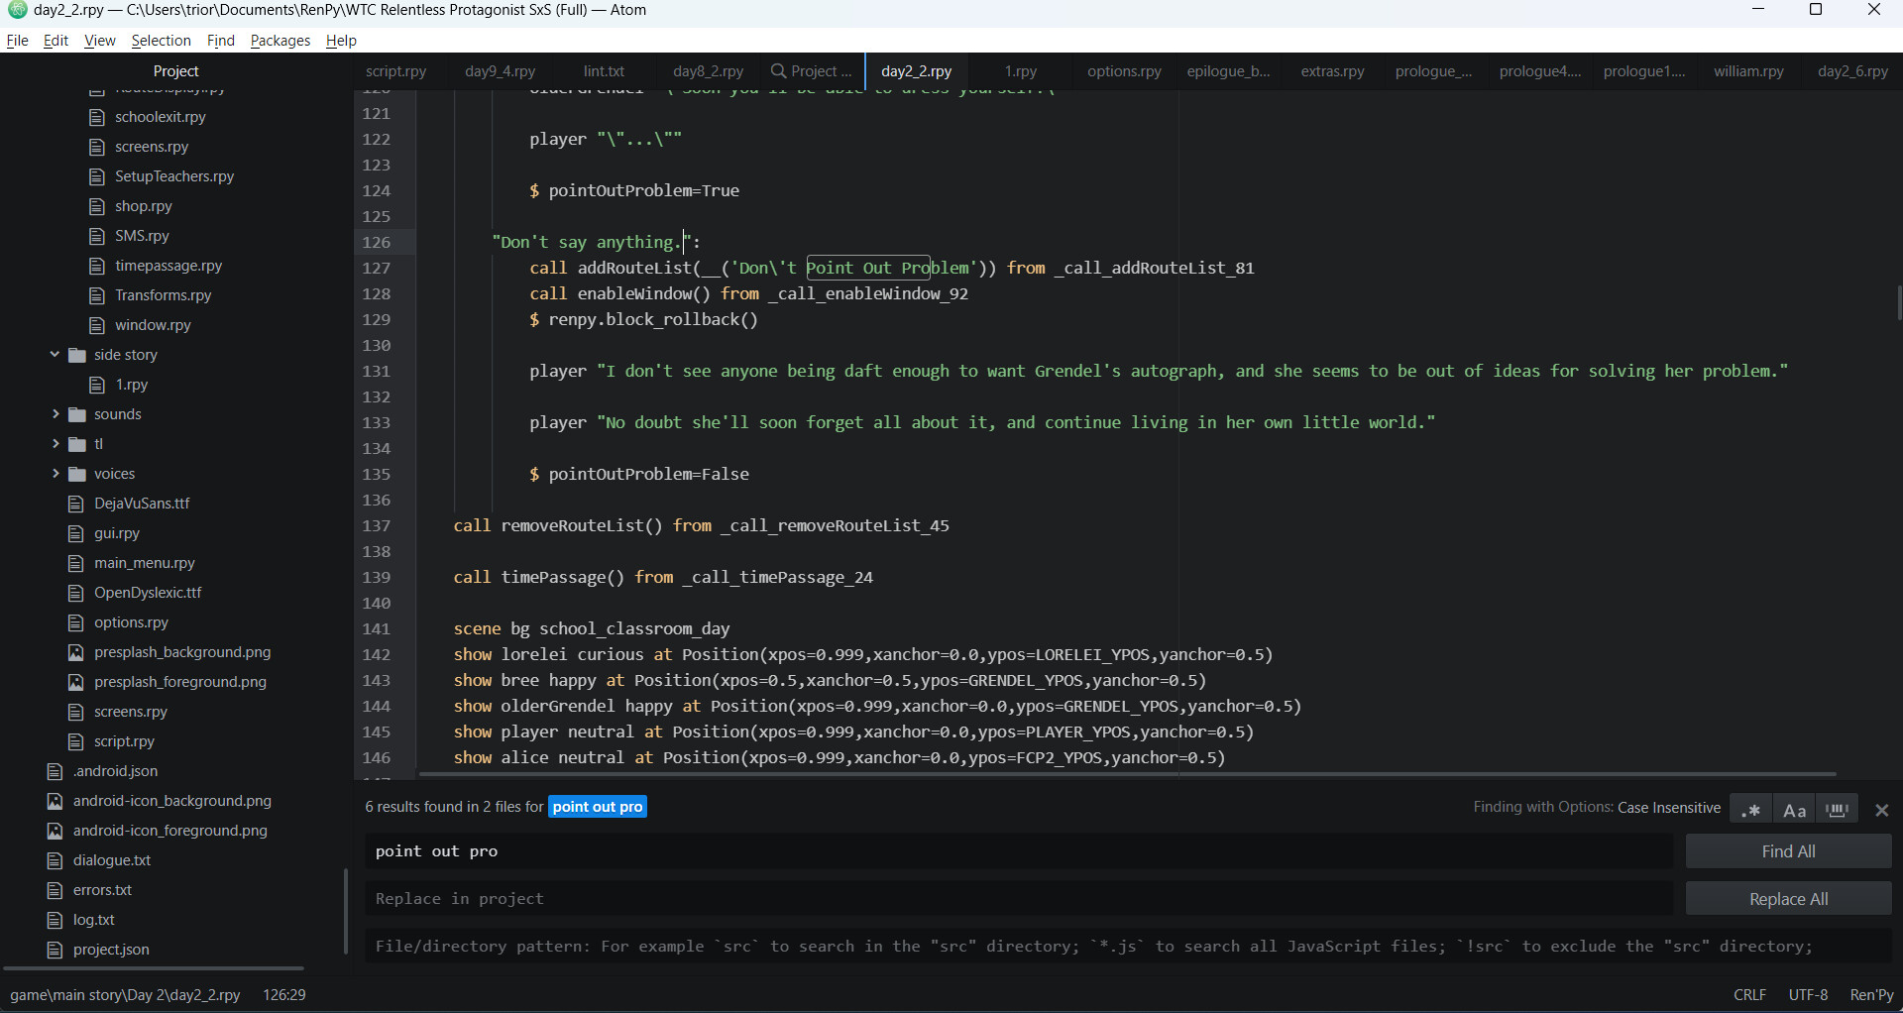Click the file icon beside OpenDyslexic.ttf
Viewport: 1903px width, 1013px height.
[x=74, y=593]
